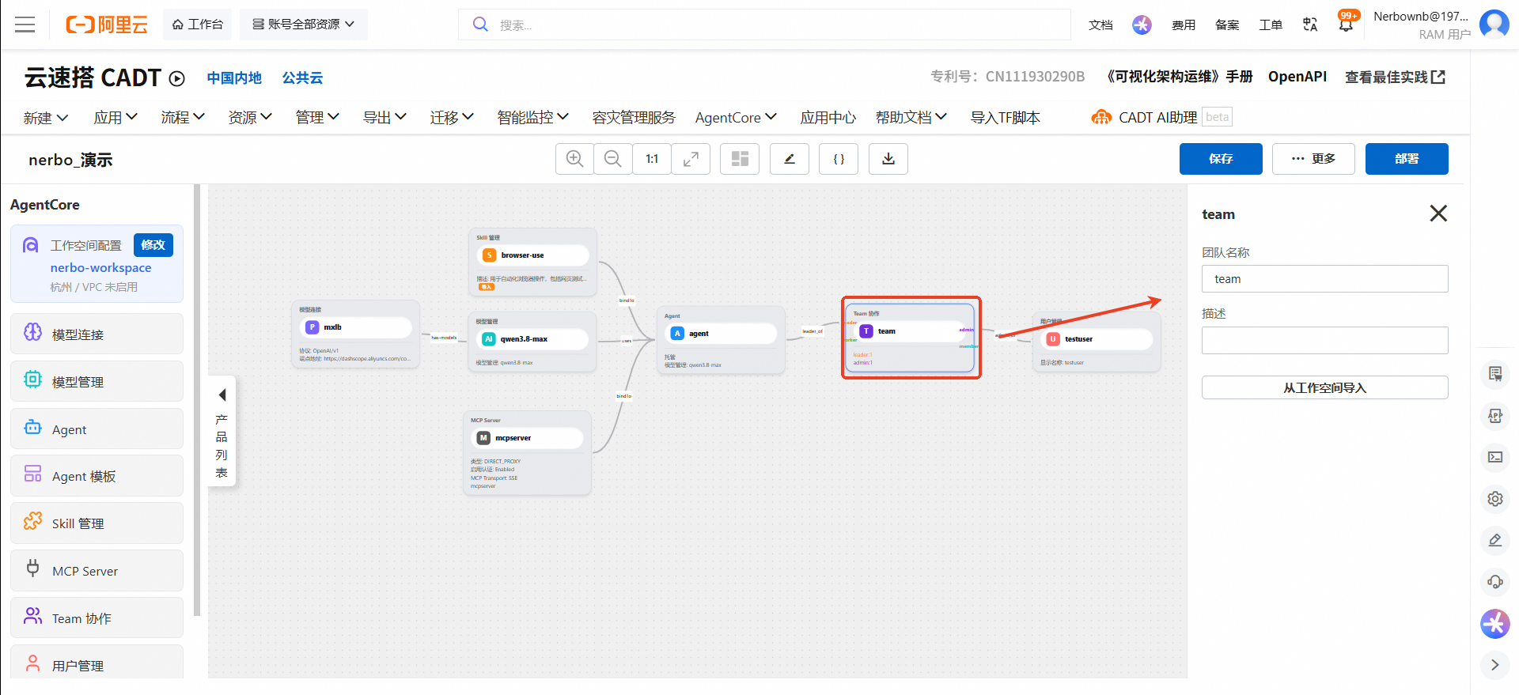Select Skill 管理 in AgentCore panel
Viewport: 1519px width, 695px height.
tap(97, 523)
